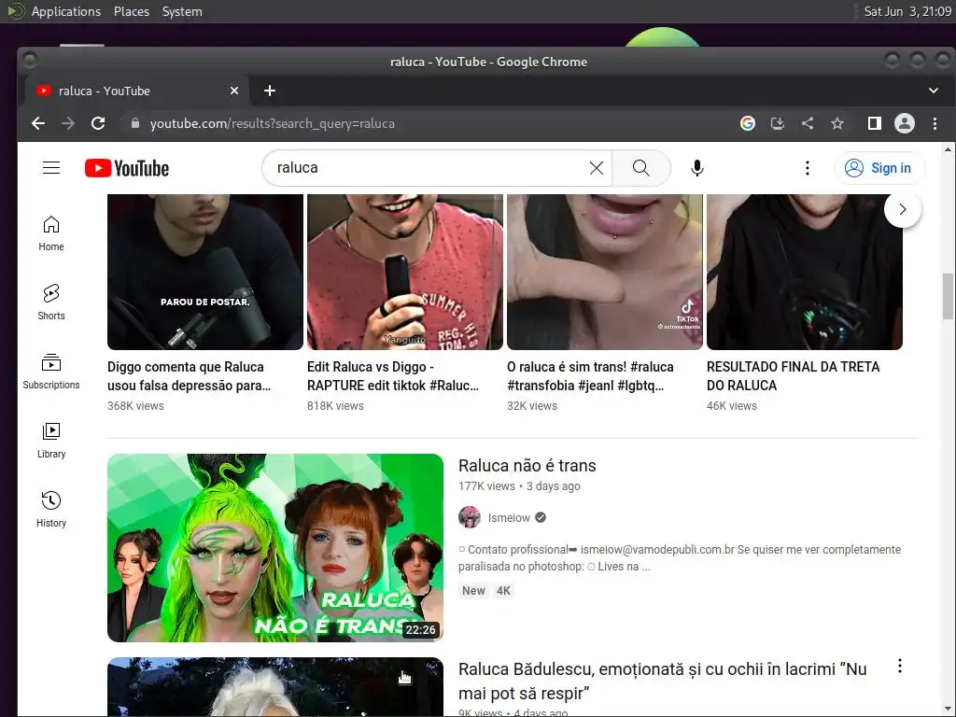Start voice search with the microphone icon
956x717 pixels.
pyautogui.click(x=696, y=168)
